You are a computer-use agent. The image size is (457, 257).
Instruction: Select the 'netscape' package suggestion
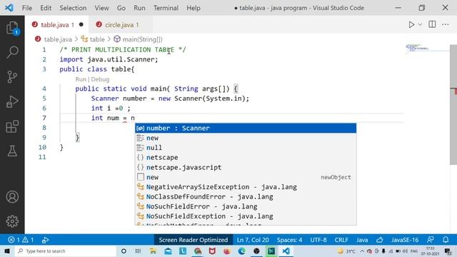coord(246,158)
